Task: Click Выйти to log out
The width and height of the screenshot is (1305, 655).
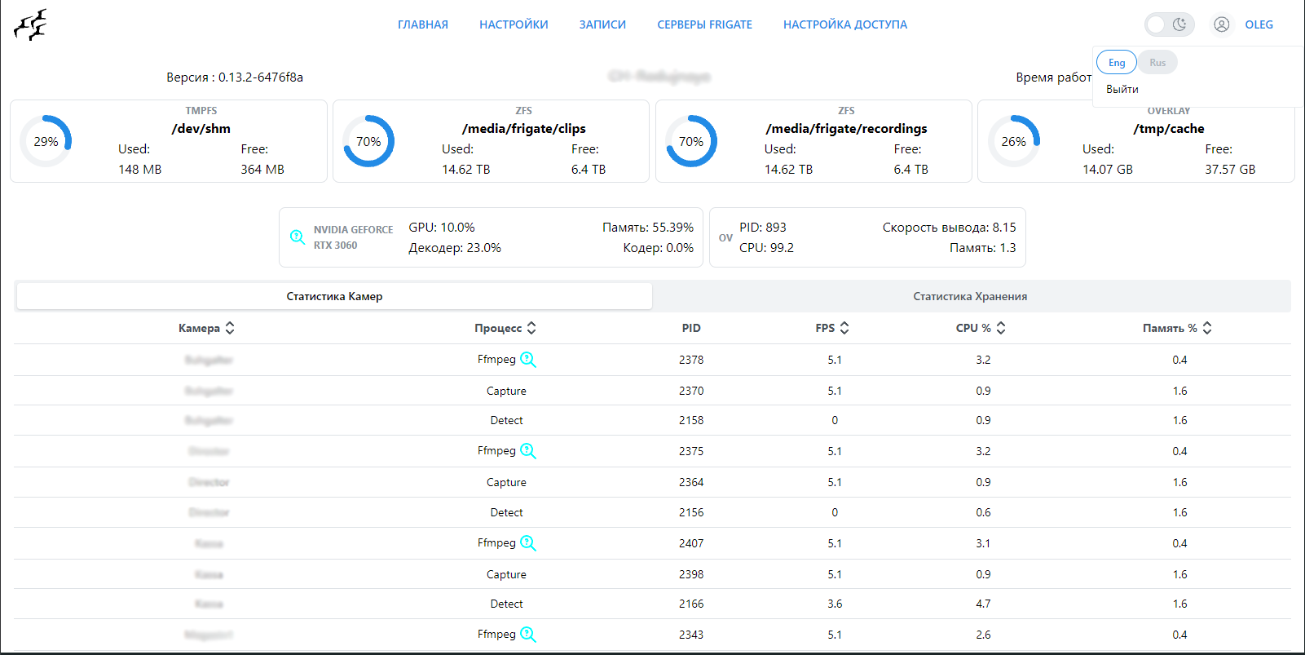Action: pyautogui.click(x=1122, y=89)
